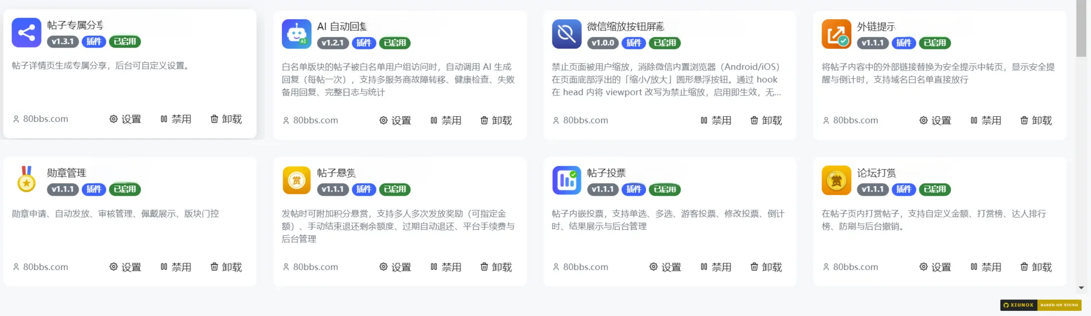Screen dimensions: 1091x316
Task: Click 80bbs.com author link on 微信缩放按钮屏蔽
Action: click(580, 120)
